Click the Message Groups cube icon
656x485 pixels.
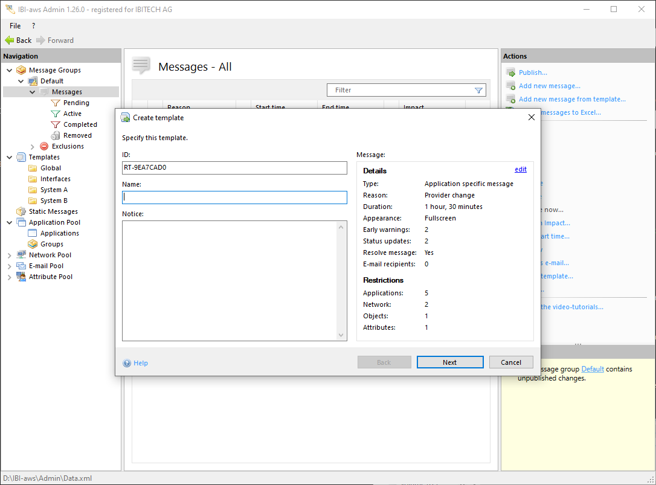tap(21, 70)
